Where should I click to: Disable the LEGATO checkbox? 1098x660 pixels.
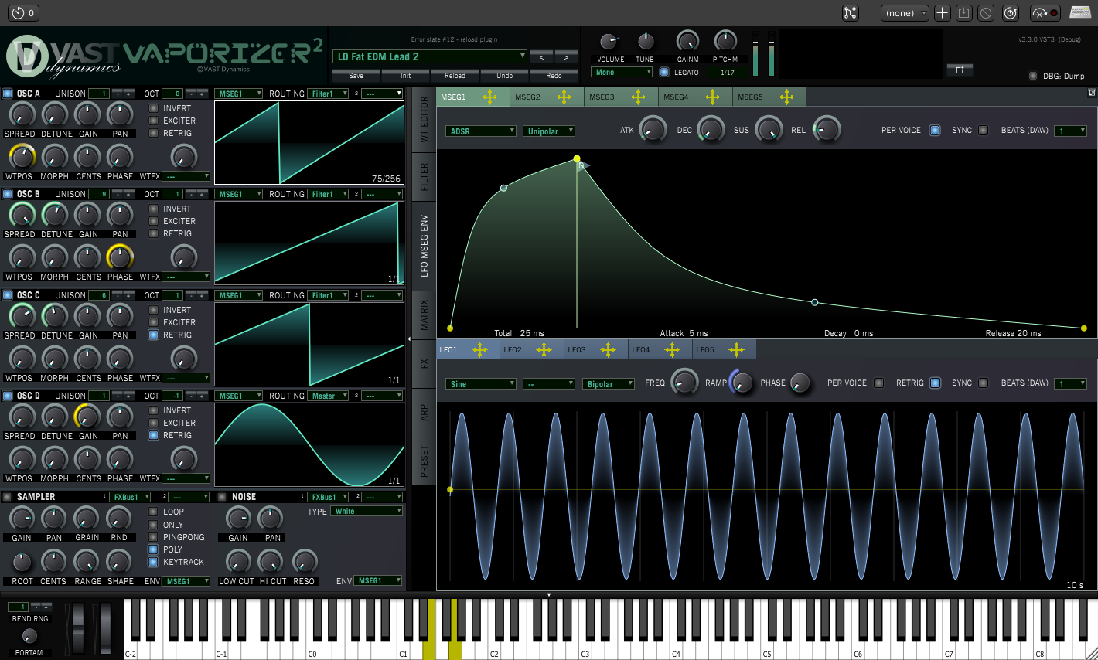(x=664, y=73)
